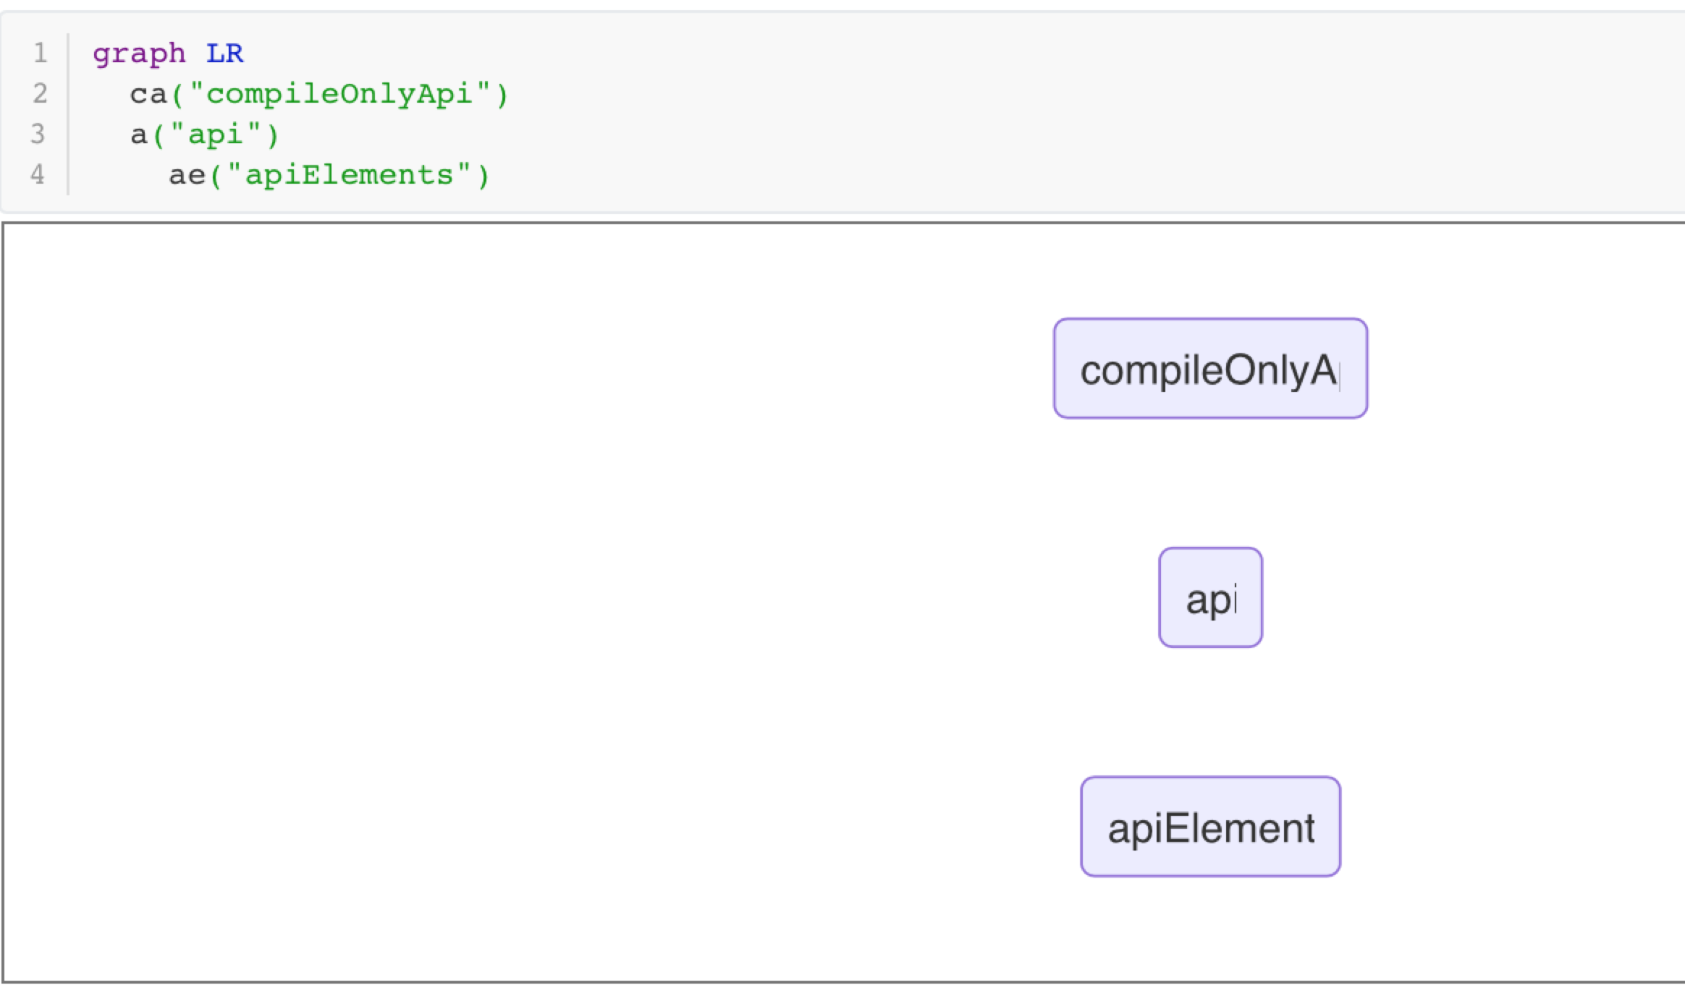Click line number 4 in the gutter
The width and height of the screenshot is (1685, 1001).
(x=40, y=174)
